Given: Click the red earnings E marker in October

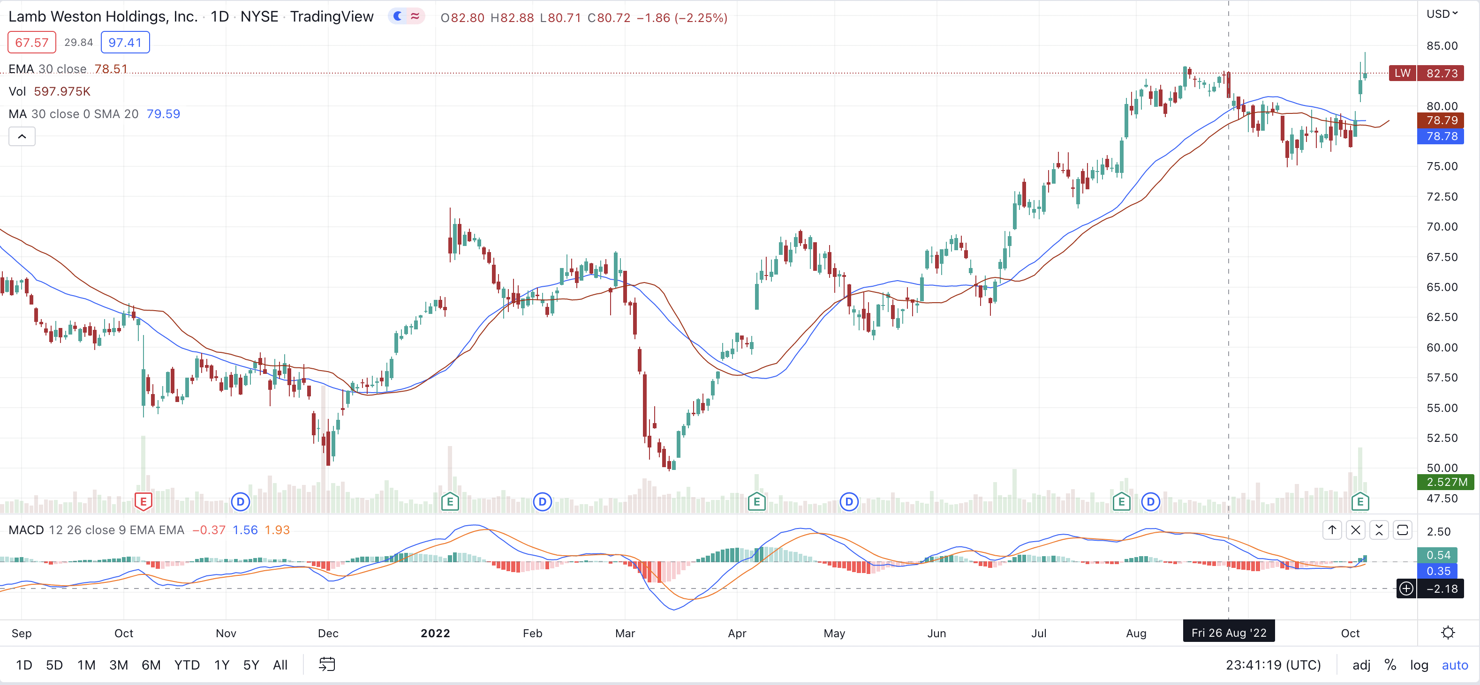Looking at the screenshot, I should pos(143,502).
